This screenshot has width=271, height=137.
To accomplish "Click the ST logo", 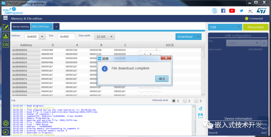I will (x=261, y=11).
